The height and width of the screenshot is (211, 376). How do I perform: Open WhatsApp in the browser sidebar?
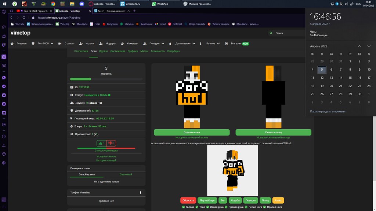click(x=4, y=78)
